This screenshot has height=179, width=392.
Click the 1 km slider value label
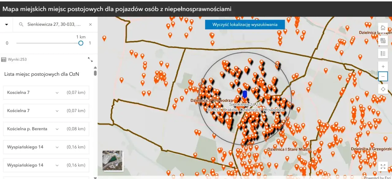(x=81, y=37)
